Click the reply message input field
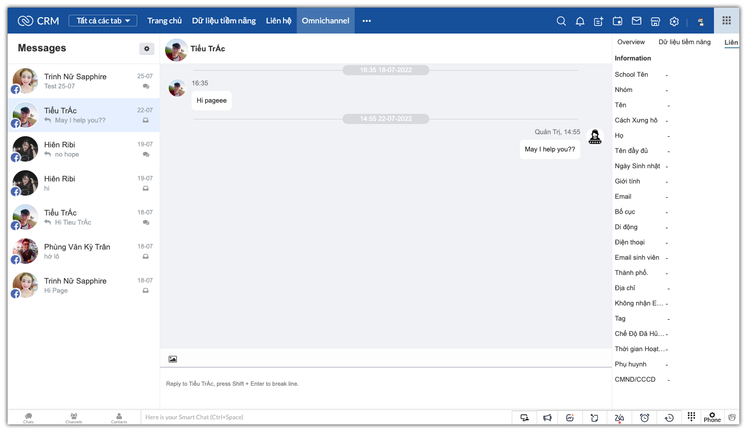Image resolution: width=748 pixels, height=433 pixels. point(385,384)
